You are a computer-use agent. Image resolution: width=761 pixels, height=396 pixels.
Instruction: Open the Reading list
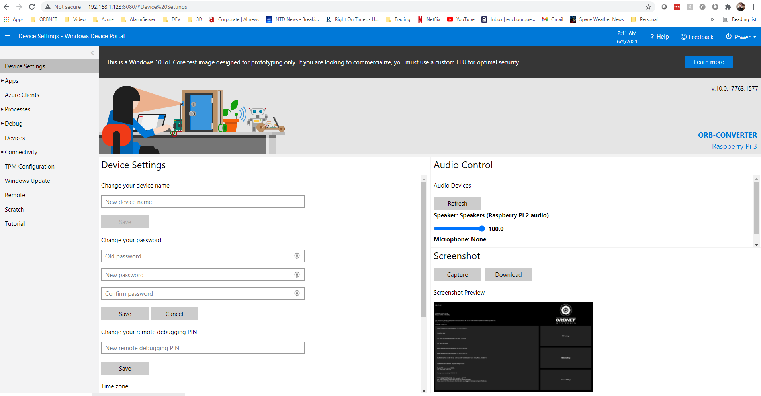pos(739,19)
